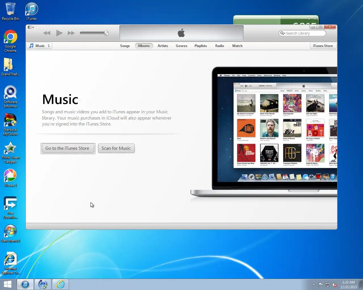
Task: Select the Software Informer desktop icon
Action: pos(10,97)
